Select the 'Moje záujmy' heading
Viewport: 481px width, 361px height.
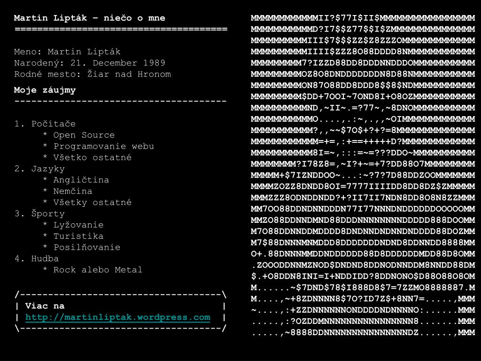coord(45,90)
